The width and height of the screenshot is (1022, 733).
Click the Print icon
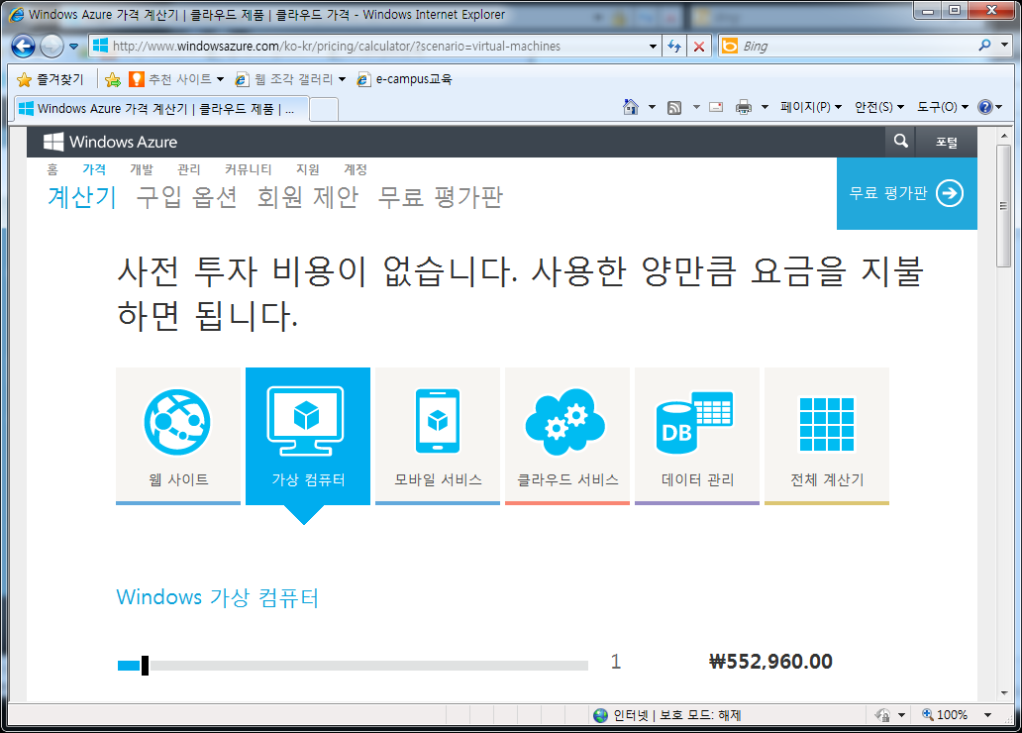(x=743, y=107)
